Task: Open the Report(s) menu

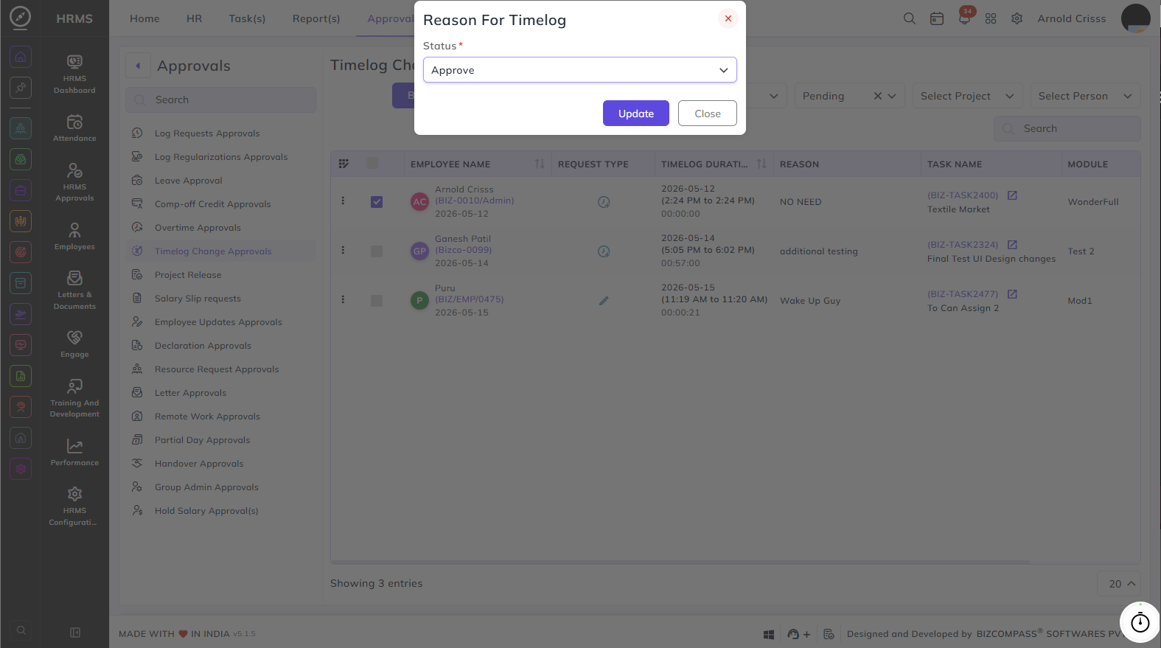Action: [x=316, y=18]
